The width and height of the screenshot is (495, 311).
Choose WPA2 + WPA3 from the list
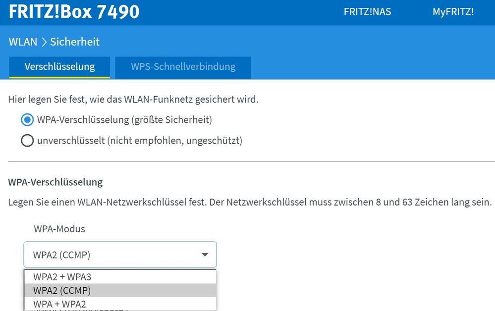(x=120, y=277)
